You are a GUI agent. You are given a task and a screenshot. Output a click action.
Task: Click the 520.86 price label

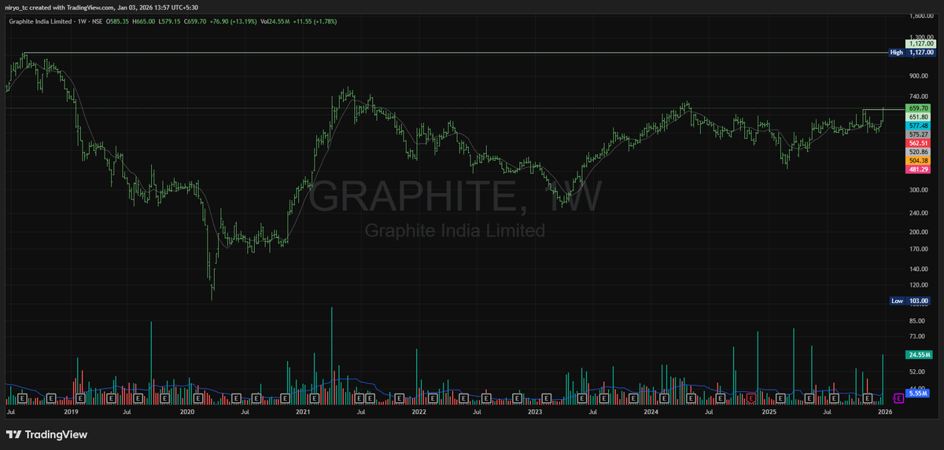click(919, 152)
